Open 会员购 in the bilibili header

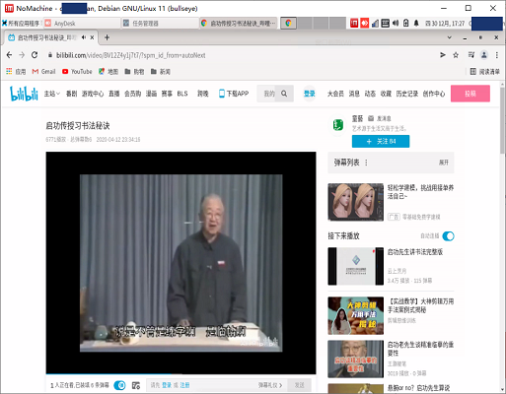click(x=133, y=94)
